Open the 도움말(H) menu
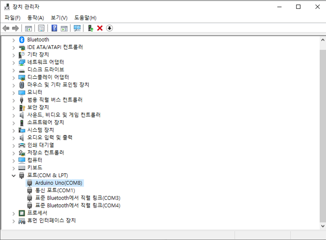The image size is (326, 240). (85, 18)
